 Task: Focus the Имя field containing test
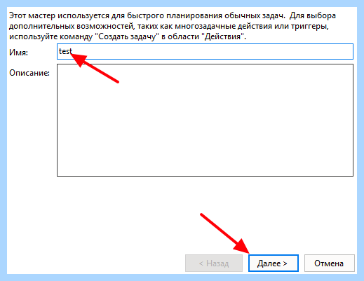(205, 51)
